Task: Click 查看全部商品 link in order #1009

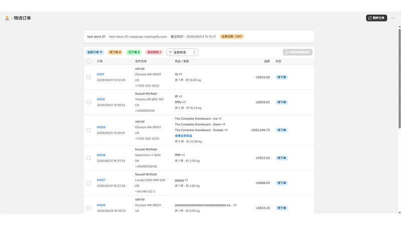Action: (x=183, y=135)
